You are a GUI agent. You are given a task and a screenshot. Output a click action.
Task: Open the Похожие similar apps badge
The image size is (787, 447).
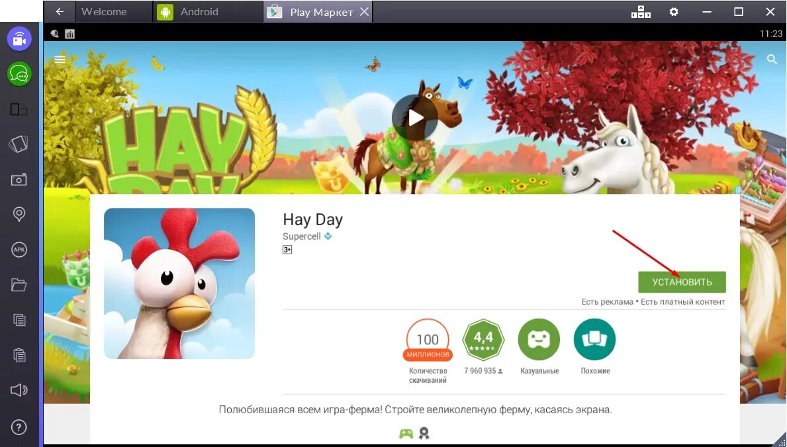pyautogui.click(x=595, y=340)
